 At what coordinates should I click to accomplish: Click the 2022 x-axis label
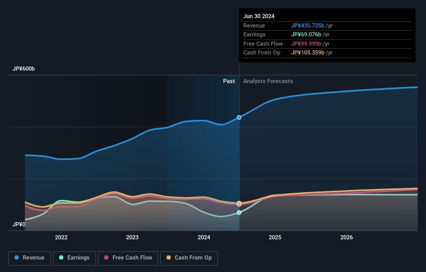click(61, 237)
